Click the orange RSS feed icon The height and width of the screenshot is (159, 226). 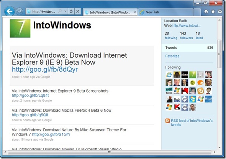(168, 121)
